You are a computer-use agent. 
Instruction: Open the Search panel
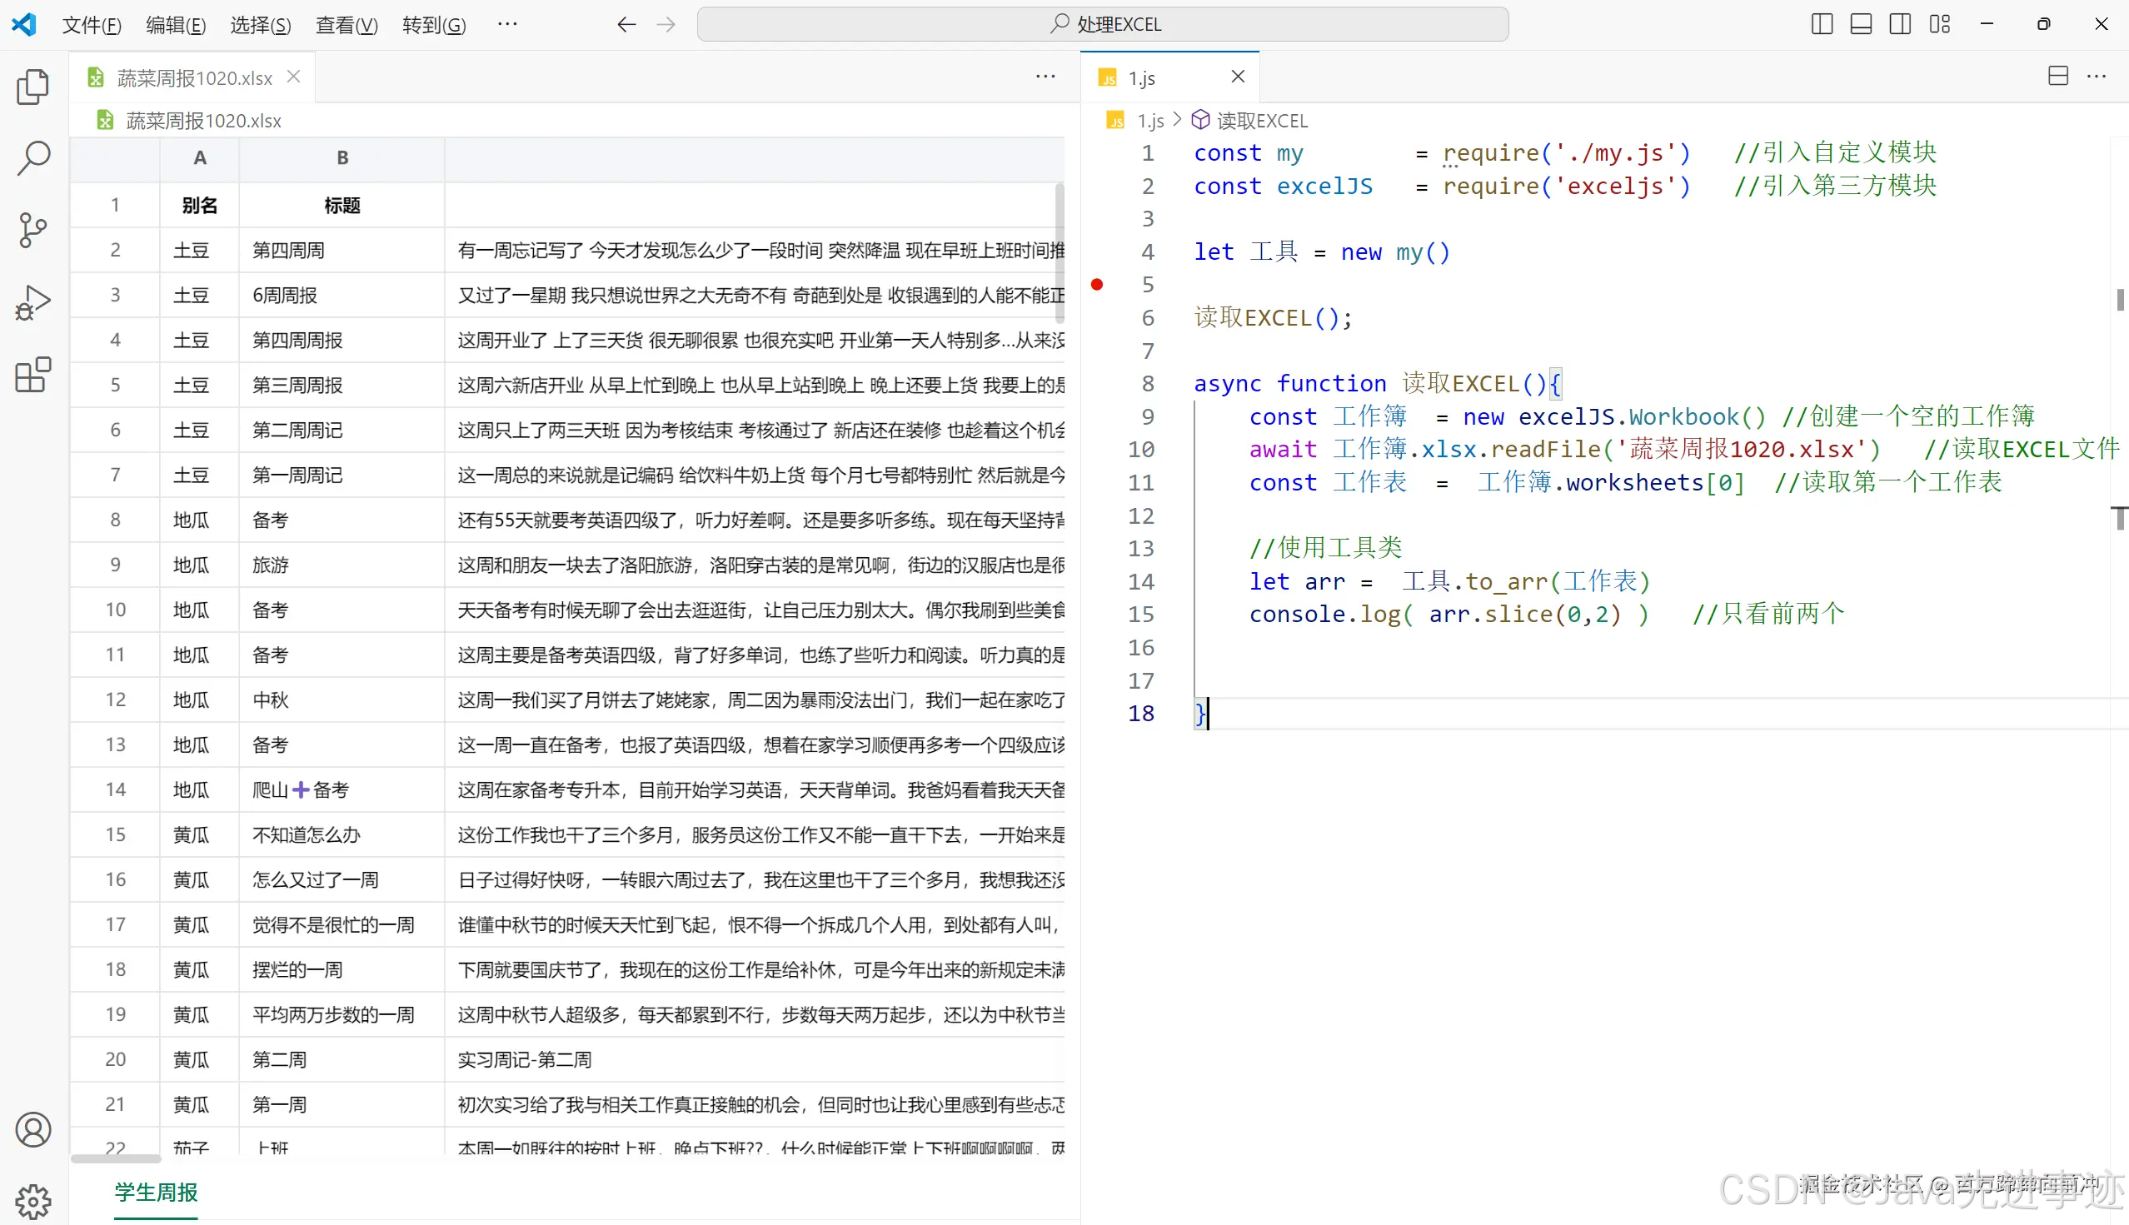tap(32, 158)
